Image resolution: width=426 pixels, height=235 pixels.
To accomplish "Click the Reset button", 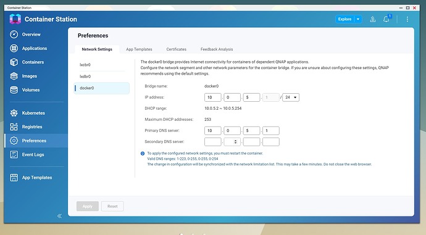I will pos(112,206).
